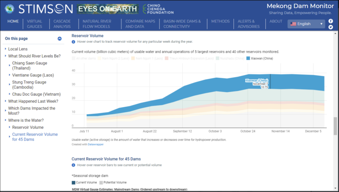Open the Virtual Gauges menu
Image resolution: width=339 pixels, height=192 pixels.
tap(35, 24)
